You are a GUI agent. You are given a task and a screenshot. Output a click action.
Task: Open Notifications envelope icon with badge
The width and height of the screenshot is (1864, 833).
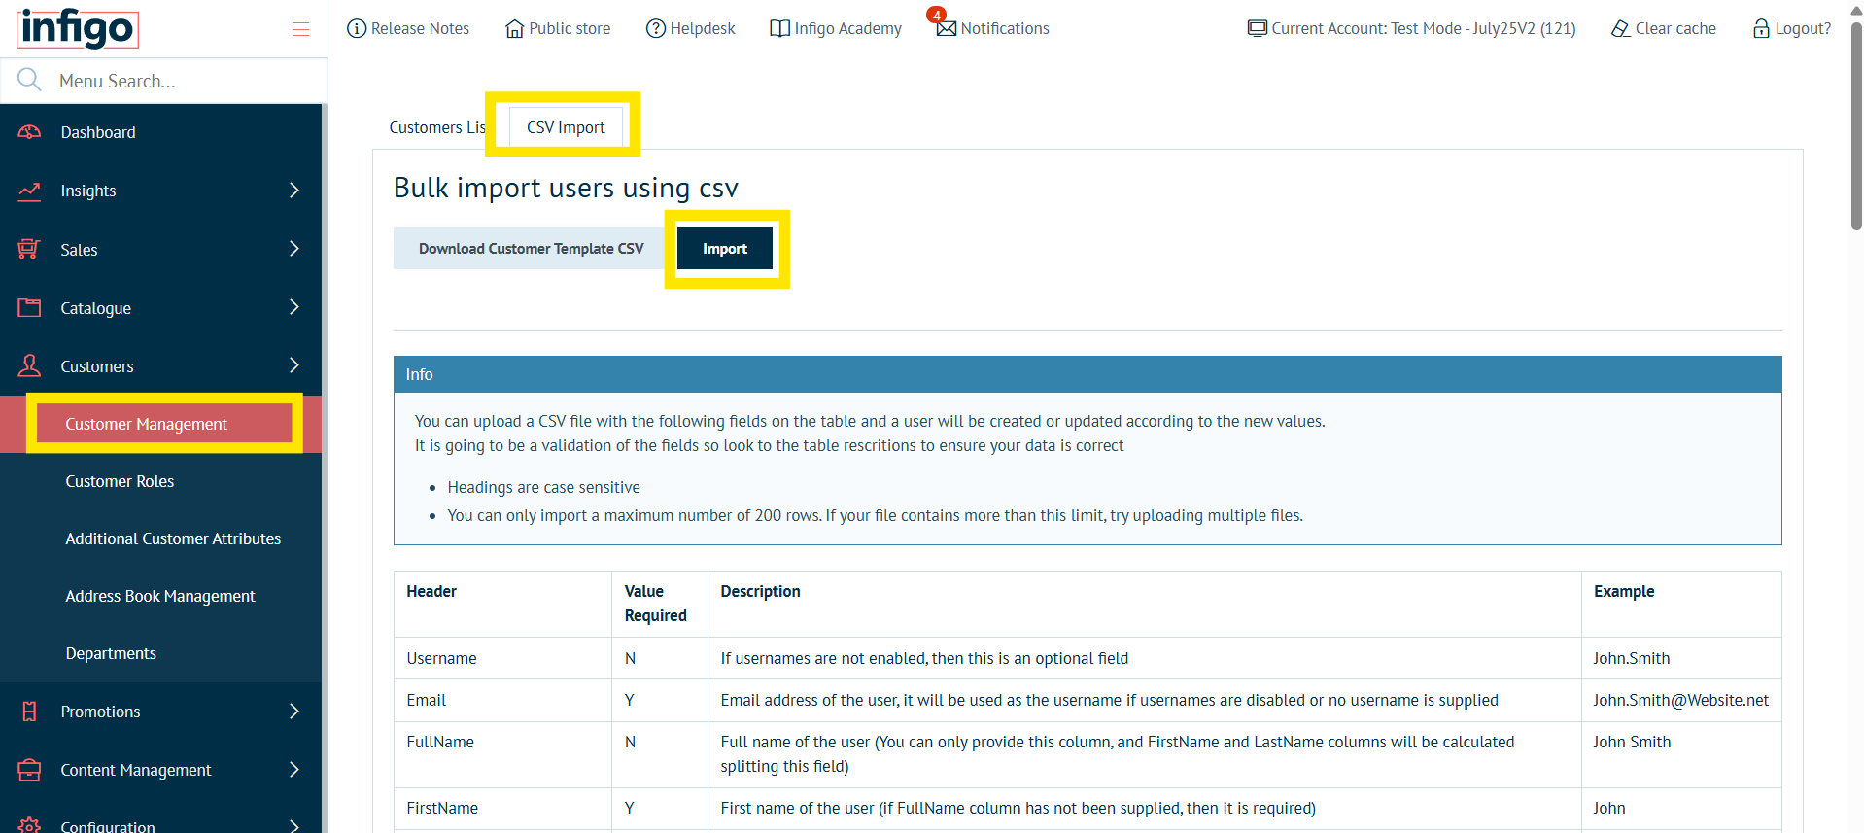(945, 25)
